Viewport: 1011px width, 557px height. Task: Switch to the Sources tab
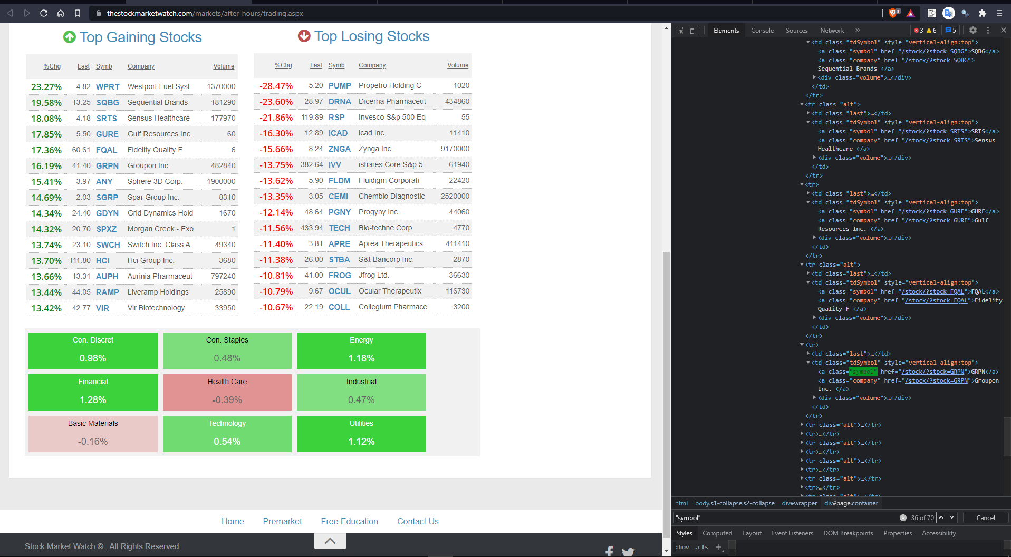coord(796,30)
